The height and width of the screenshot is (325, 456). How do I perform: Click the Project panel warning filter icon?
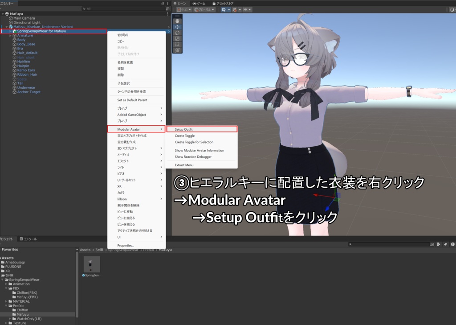click(x=452, y=244)
